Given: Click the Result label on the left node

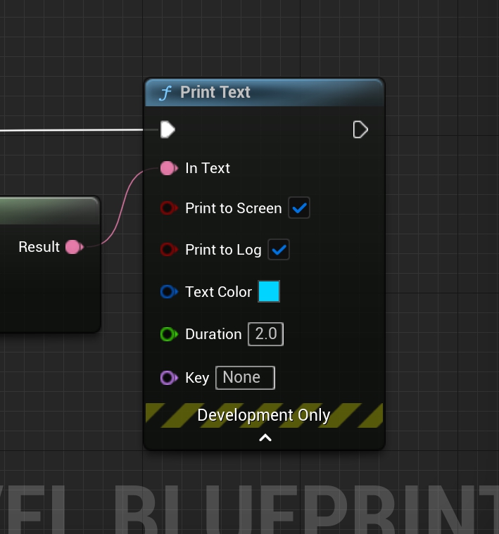Looking at the screenshot, I should 39,247.
